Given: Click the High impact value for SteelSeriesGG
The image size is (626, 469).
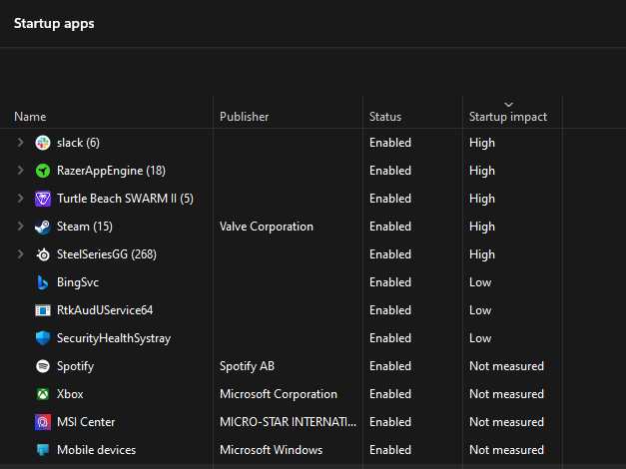Looking at the screenshot, I should [482, 254].
